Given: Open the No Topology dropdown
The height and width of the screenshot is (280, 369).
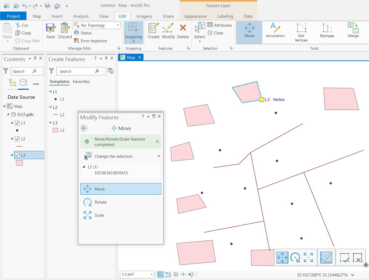Looking at the screenshot, I should point(117,25).
